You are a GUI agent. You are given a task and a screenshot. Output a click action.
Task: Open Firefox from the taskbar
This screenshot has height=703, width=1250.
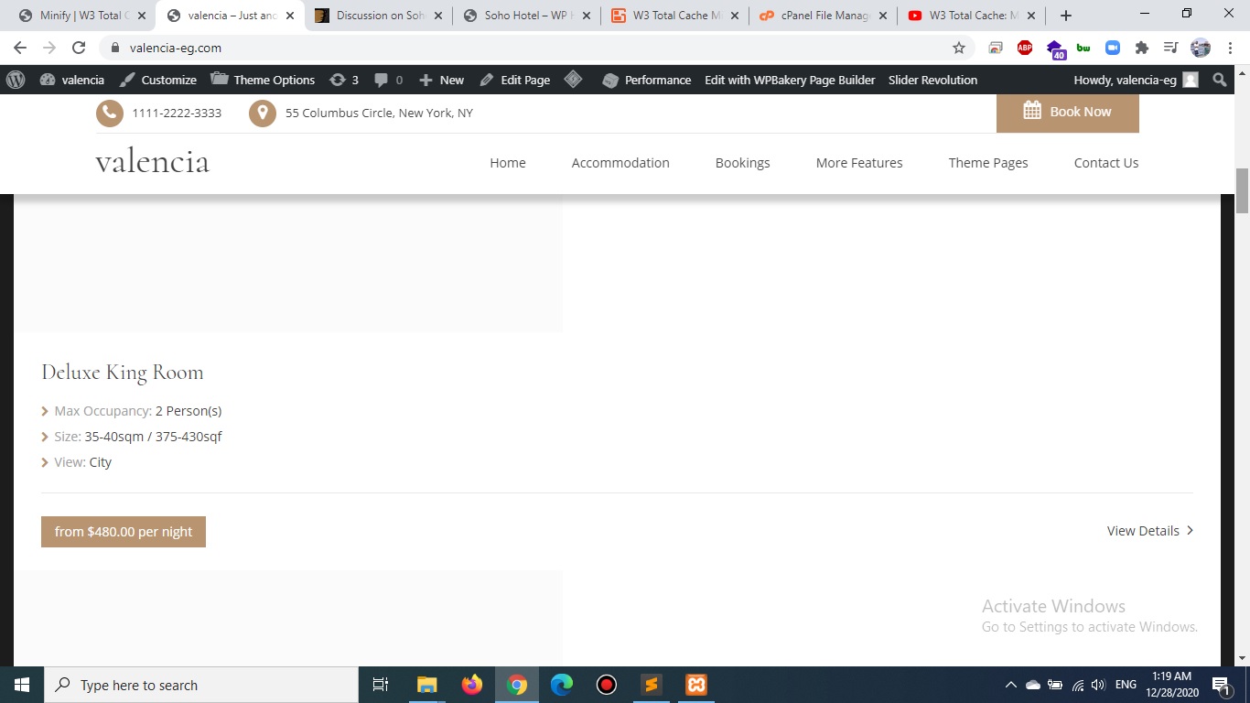[472, 685]
